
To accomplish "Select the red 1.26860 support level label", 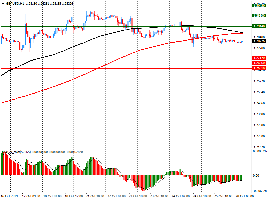I will pyautogui.click(x=259, y=63).
